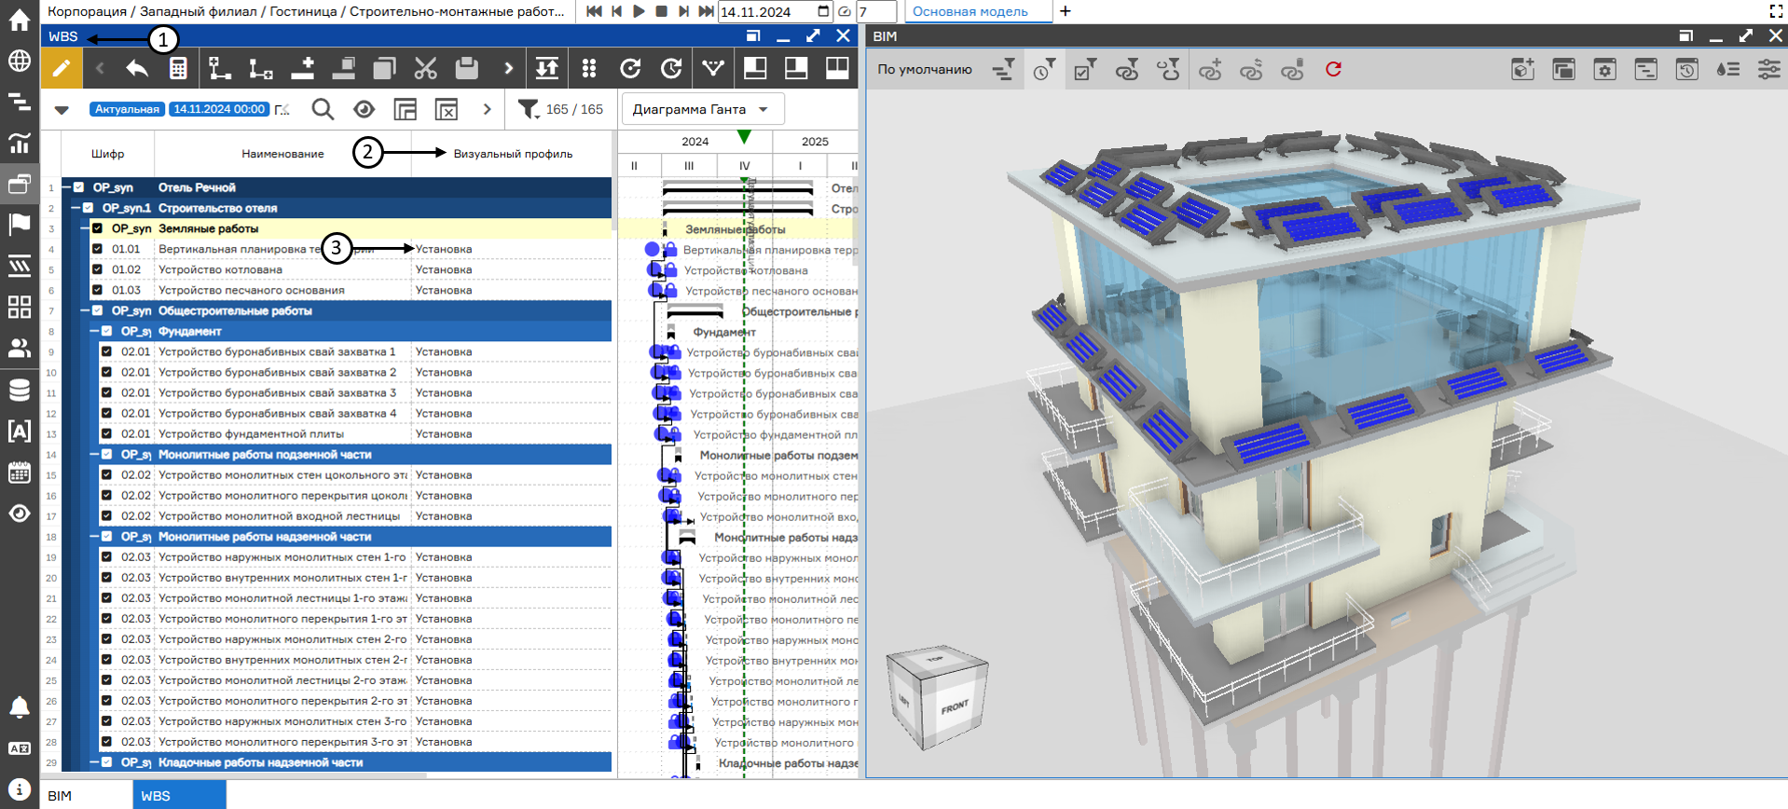Toggle checkbox for 'Устройство котлована' row
1788x809 pixels.
[x=97, y=269]
